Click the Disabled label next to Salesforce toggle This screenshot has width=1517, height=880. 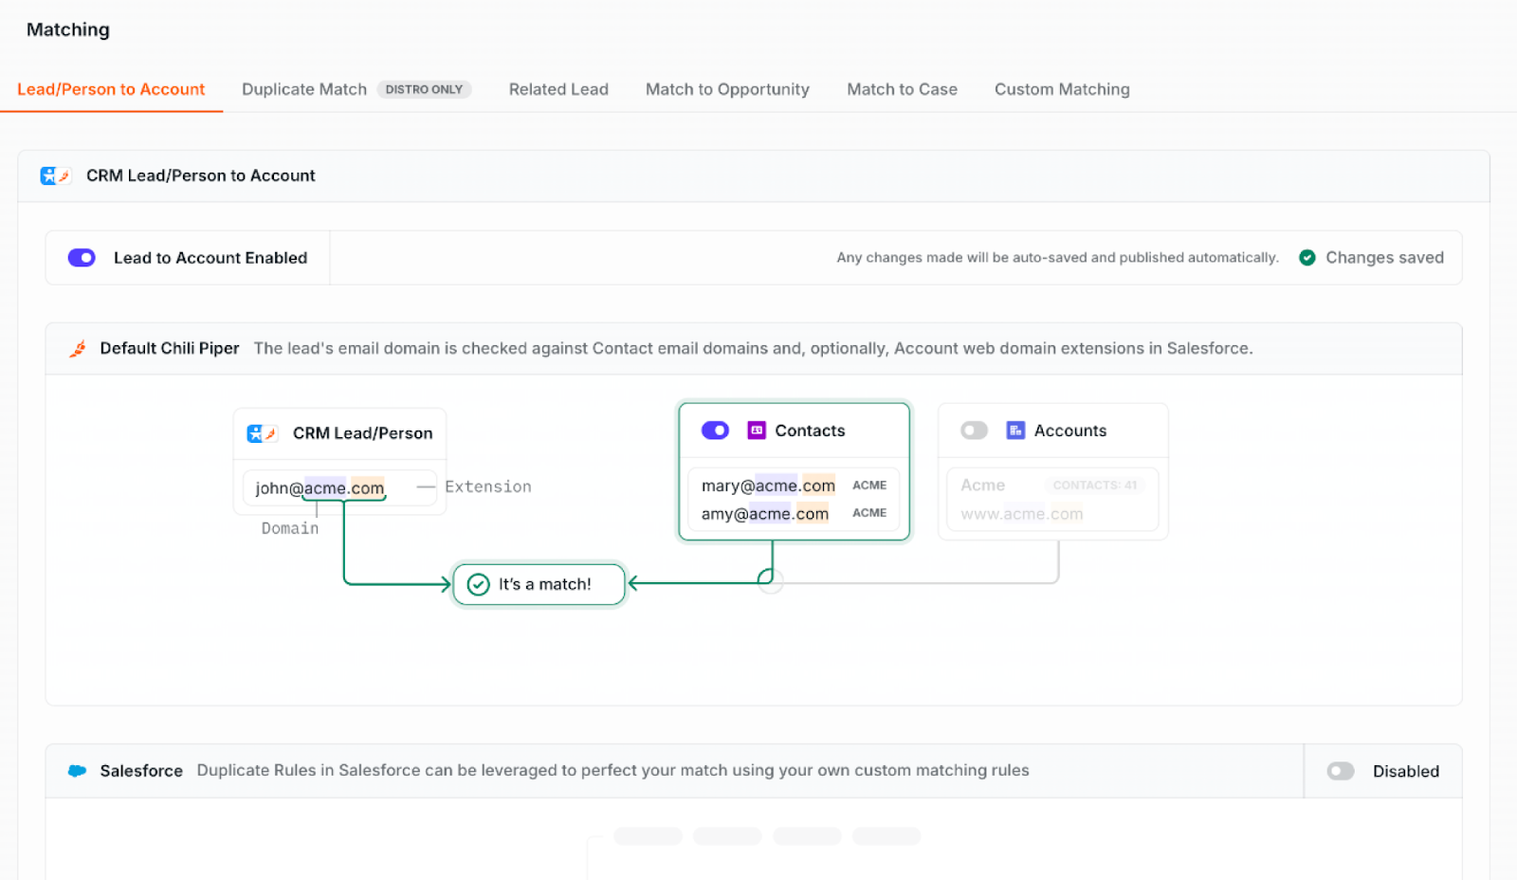(1406, 771)
